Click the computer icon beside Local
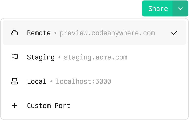This screenshot has height=120, width=189. point(15,81)
